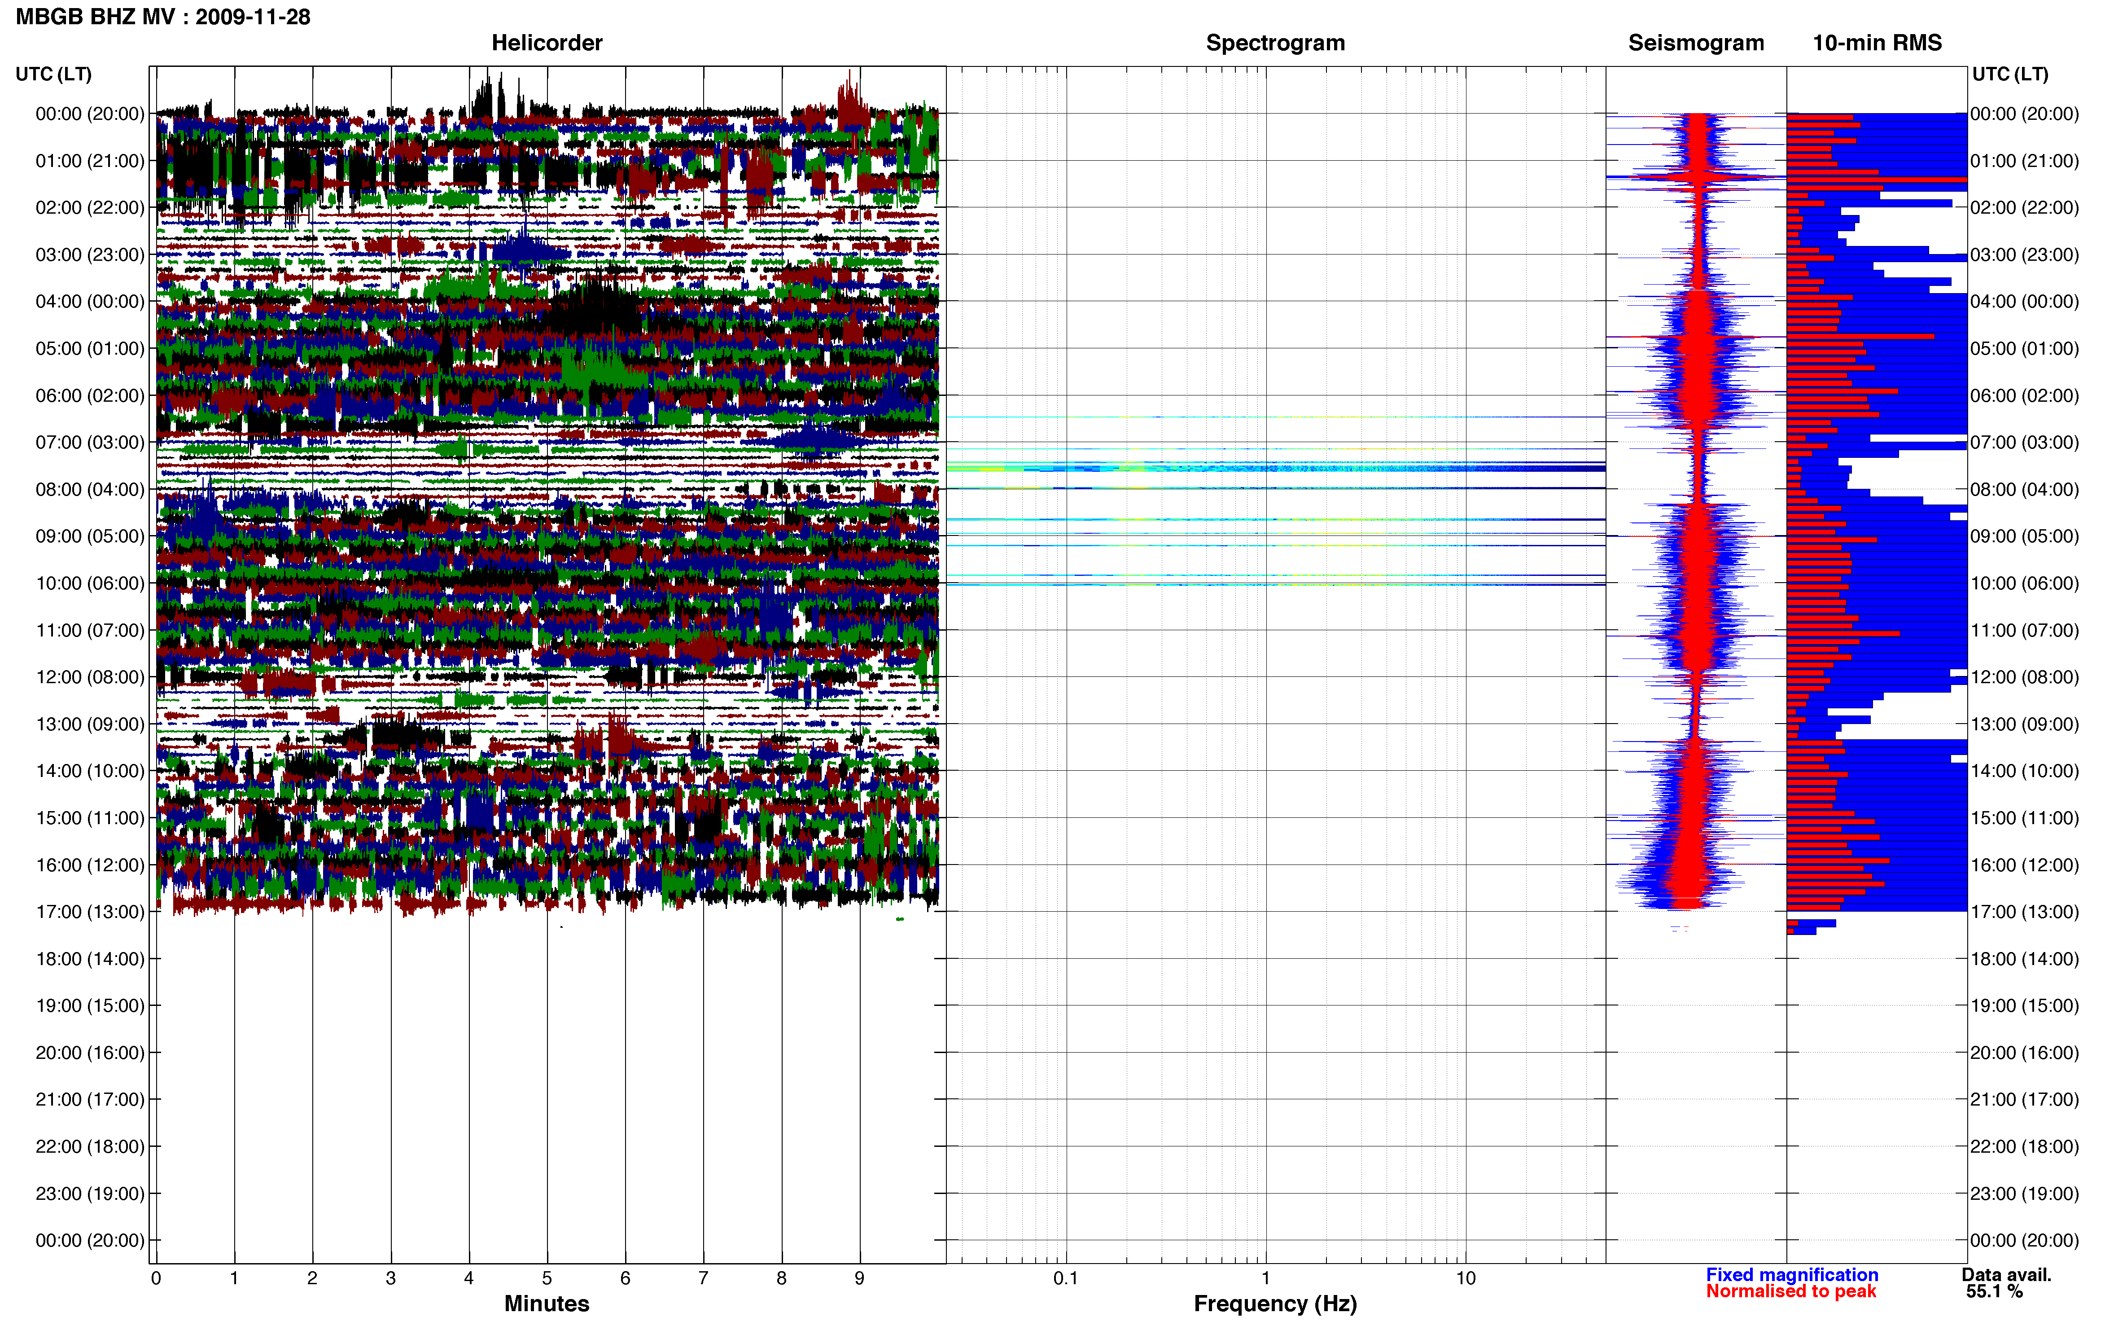2127x1330 pixels.
Task: Click the left '14:00 (10:00)' time label
Action: [x=90, y=772]
